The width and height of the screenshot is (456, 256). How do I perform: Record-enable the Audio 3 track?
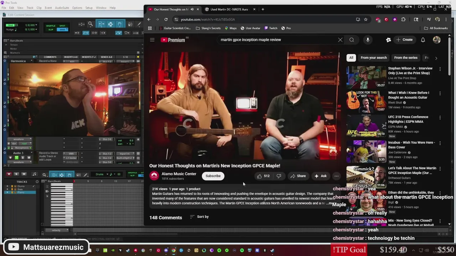pos(10,158)
